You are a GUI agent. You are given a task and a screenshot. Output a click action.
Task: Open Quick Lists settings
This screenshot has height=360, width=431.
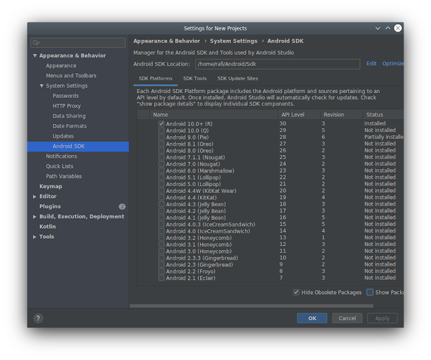click(60, 167)
